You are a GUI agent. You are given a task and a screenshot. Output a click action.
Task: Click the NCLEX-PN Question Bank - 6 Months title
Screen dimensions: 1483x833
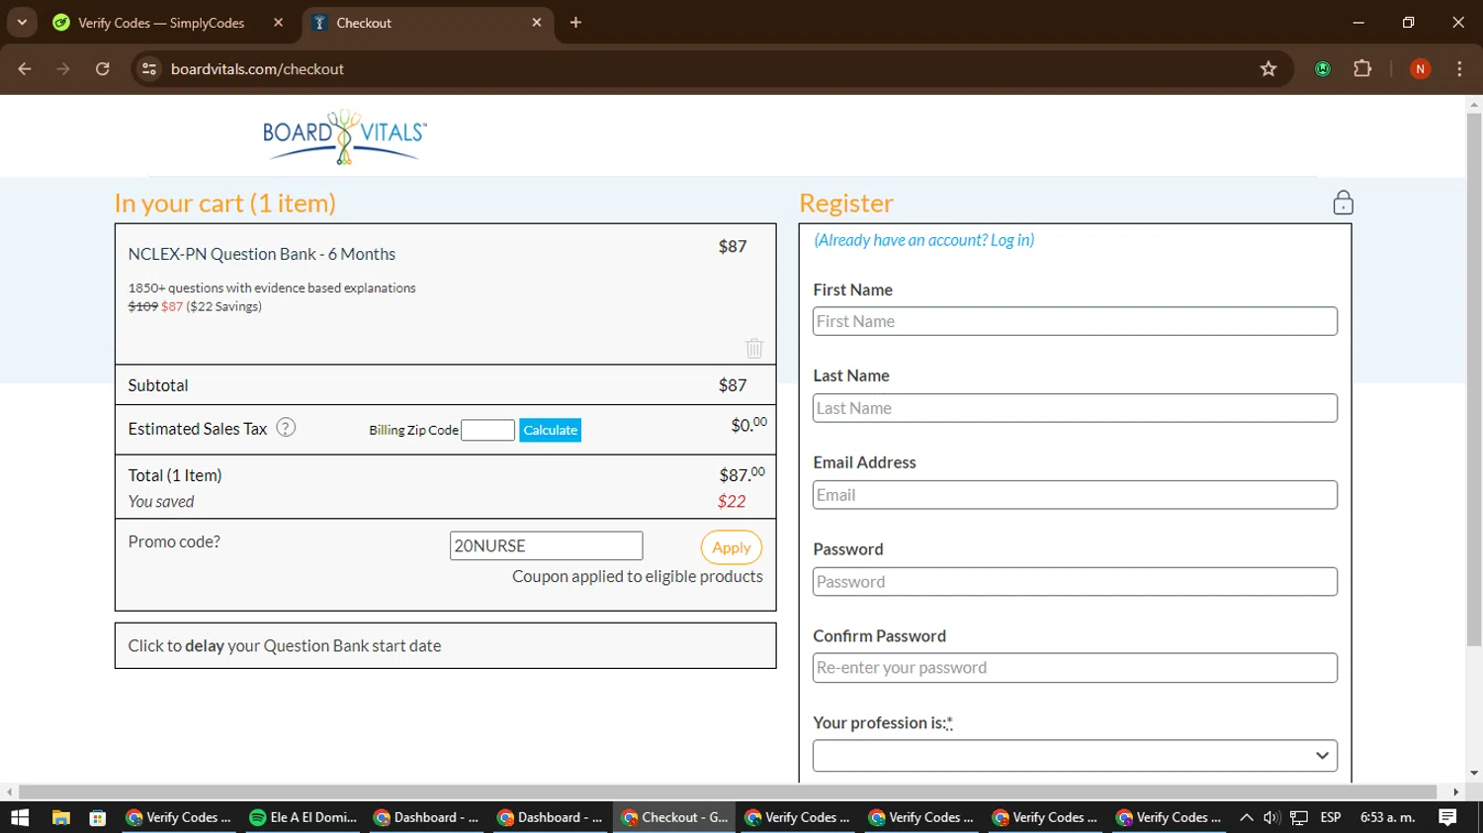click(x=262, y=254)
